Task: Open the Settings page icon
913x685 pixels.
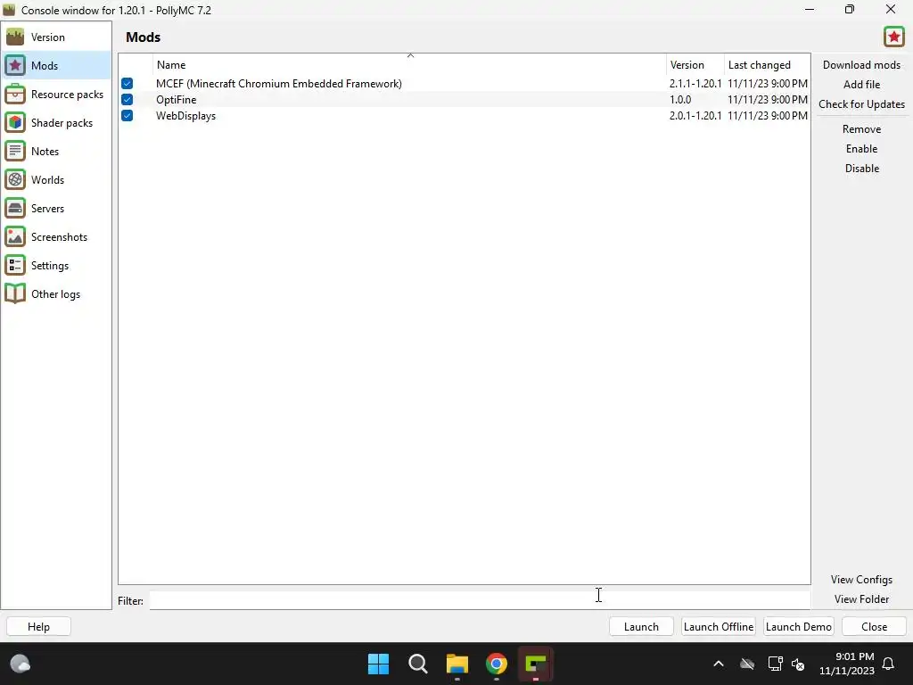Action: point(15,266)
